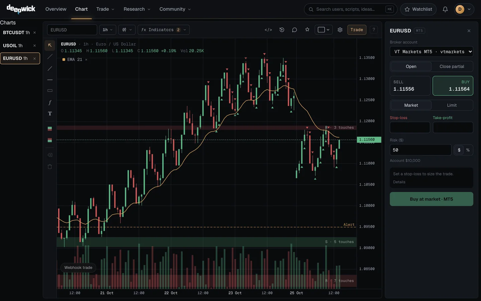The image size is (481, 301).
Task: Click the Trade button in chart toolbar
Action: coord(357,30)
